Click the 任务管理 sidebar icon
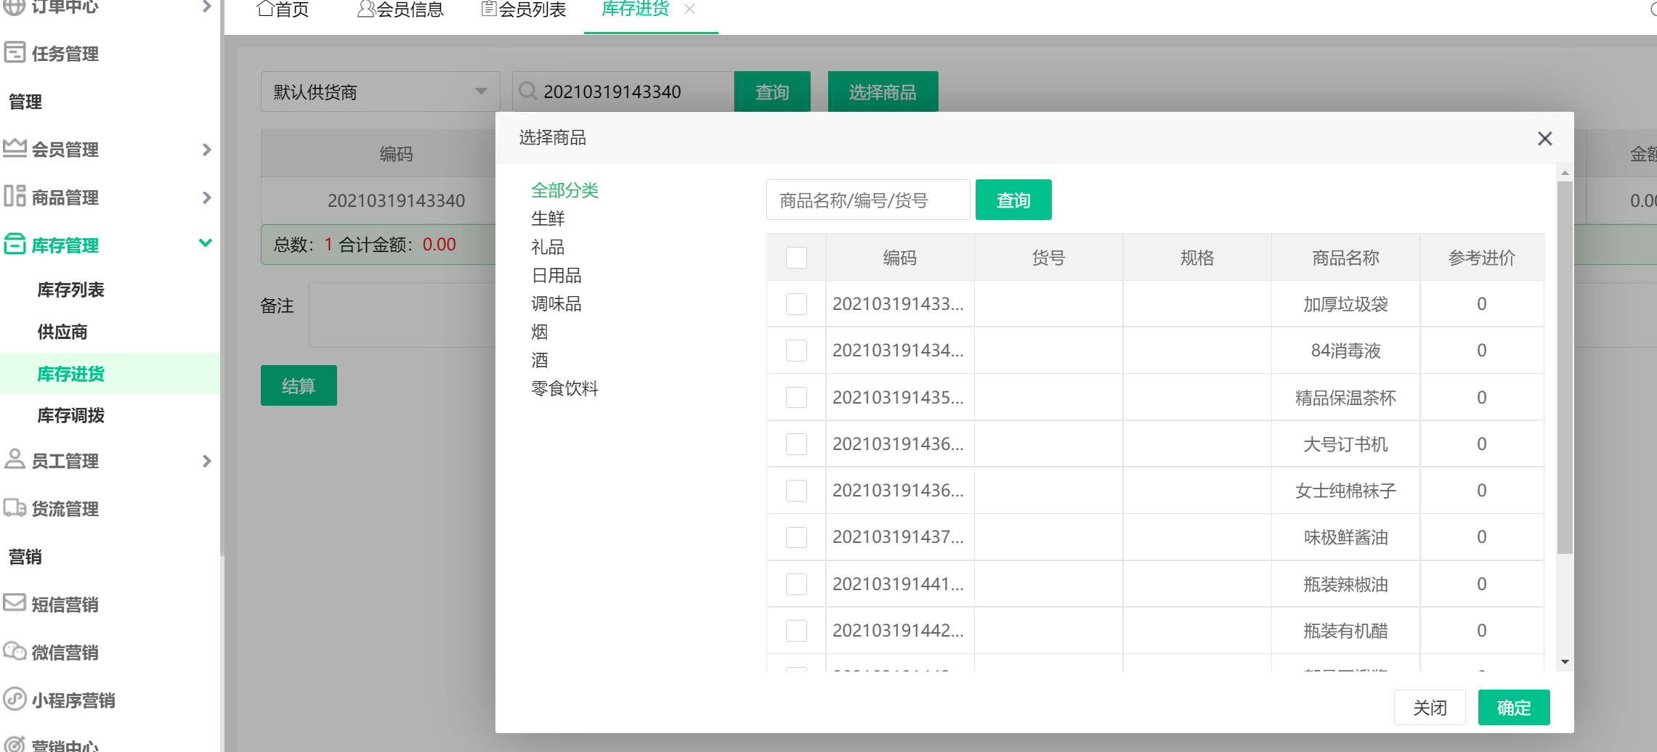 click(15, 52)
